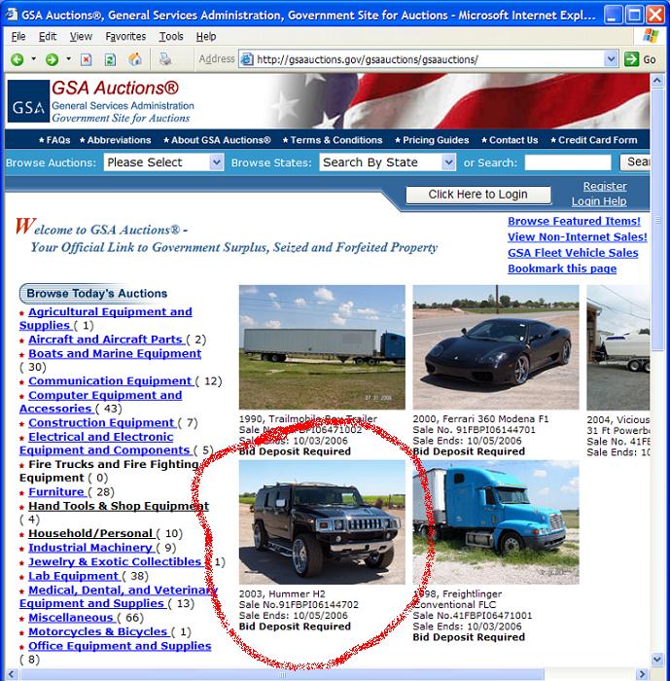This screenshot has width=670, height=681.
Task: Open the Login Help link
Action: tap(599, 201)
